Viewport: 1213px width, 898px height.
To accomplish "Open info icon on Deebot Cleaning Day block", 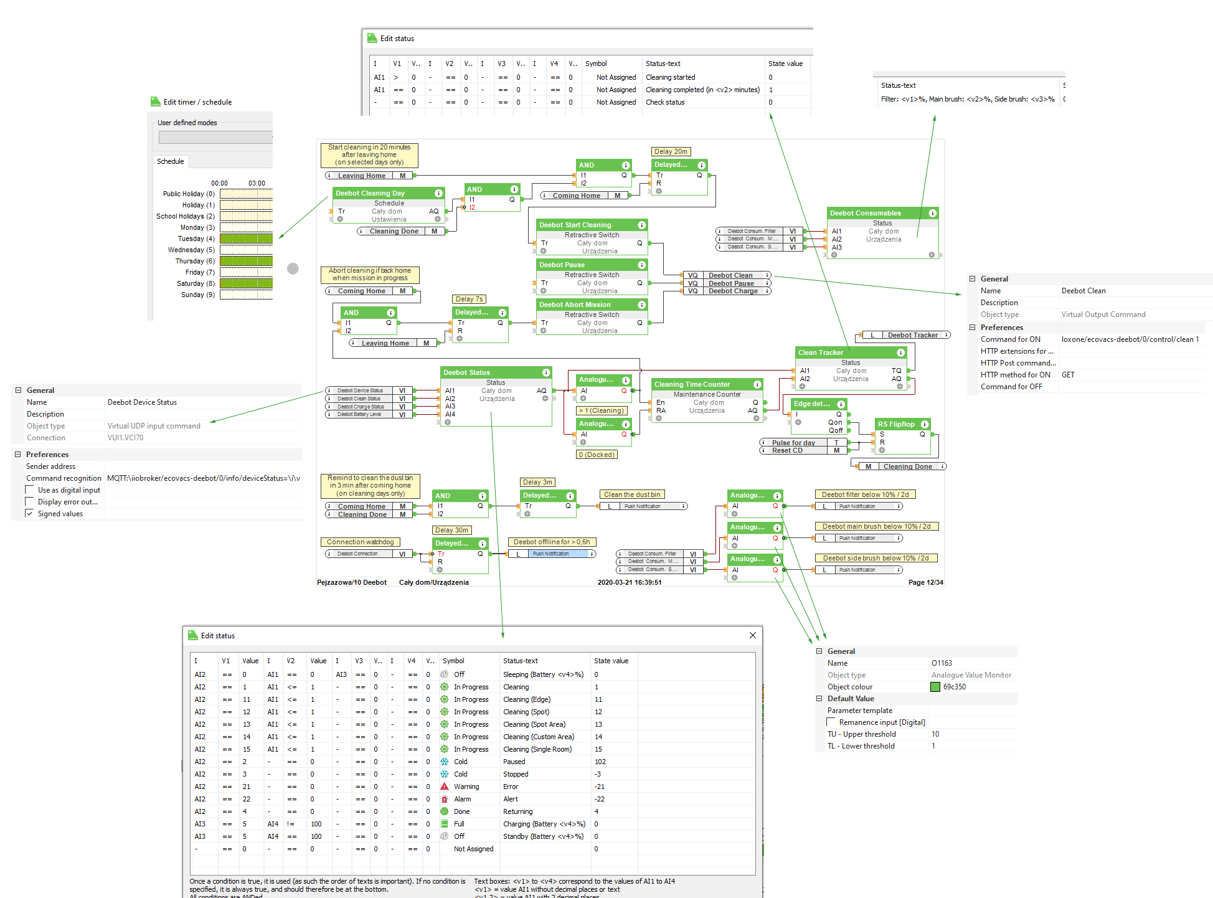I will (x=438, y=193).
